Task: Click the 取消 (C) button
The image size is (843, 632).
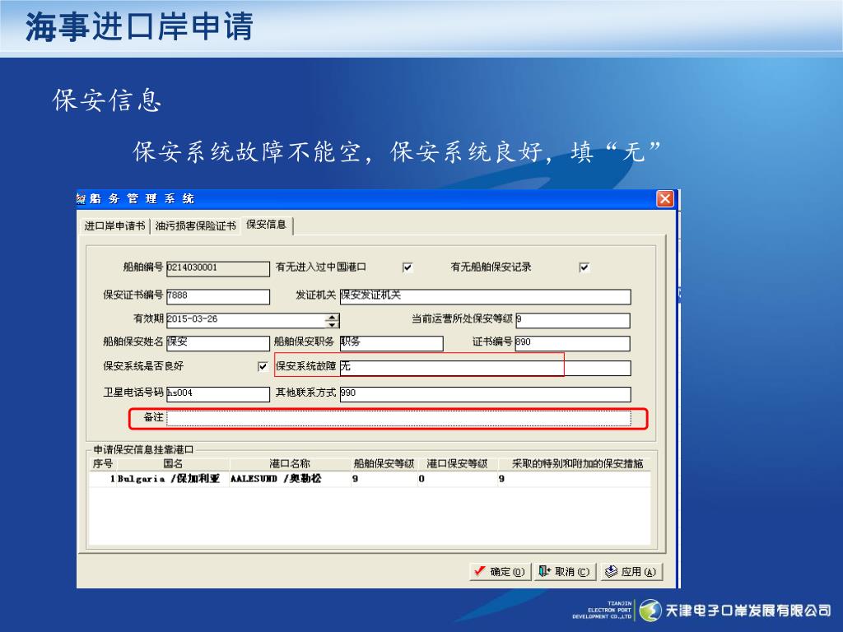Action: [x=565, y=572]
